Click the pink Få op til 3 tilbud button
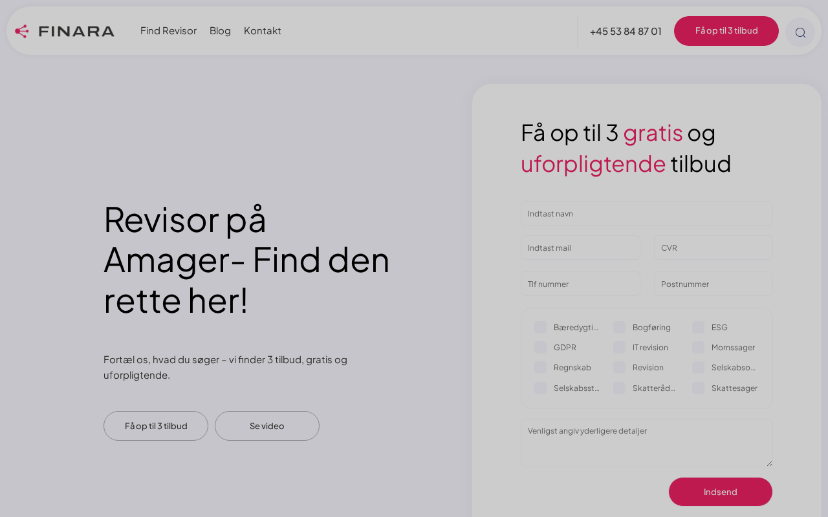This screenshot has height=517, width=828. pos(726,31)
